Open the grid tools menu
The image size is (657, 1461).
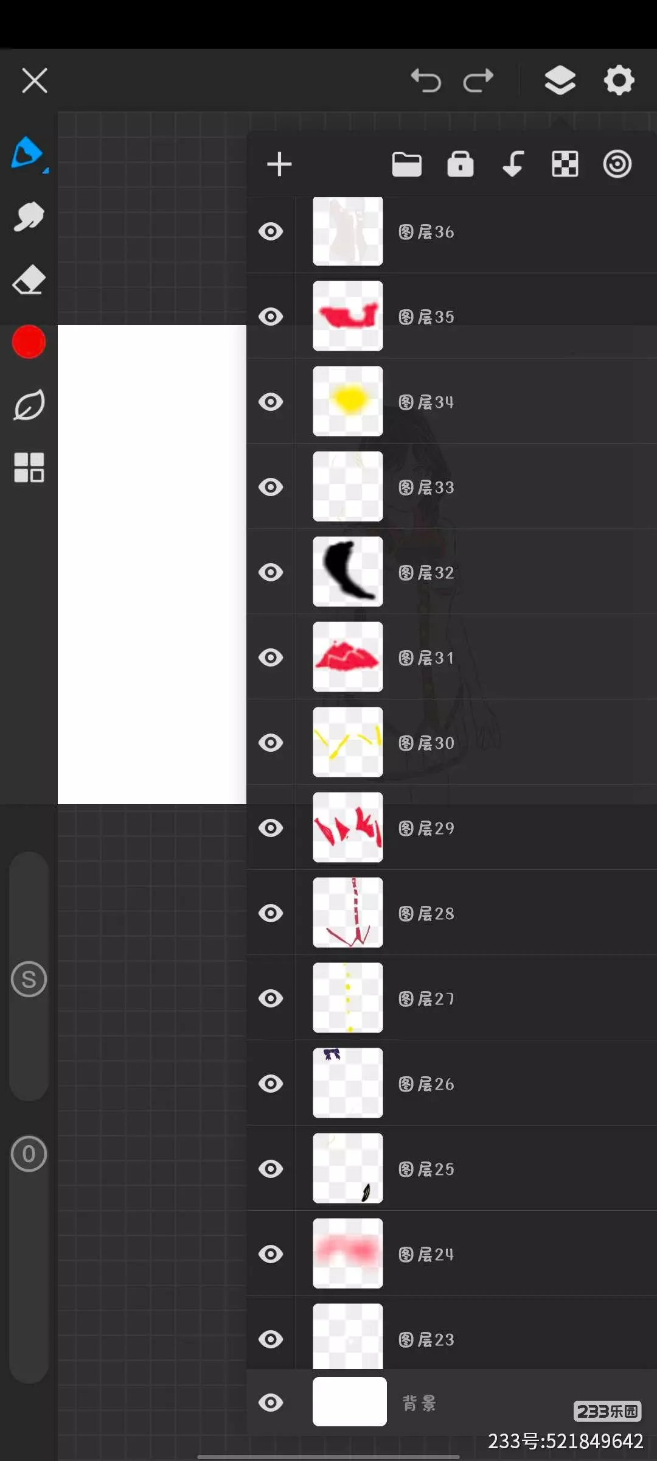(x=29, y=468)
